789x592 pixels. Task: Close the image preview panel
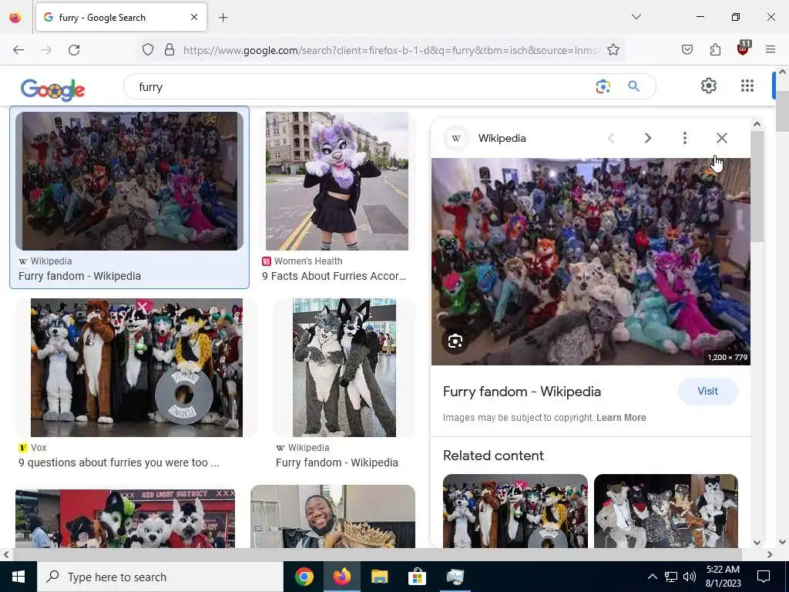(x=721, y=138)
